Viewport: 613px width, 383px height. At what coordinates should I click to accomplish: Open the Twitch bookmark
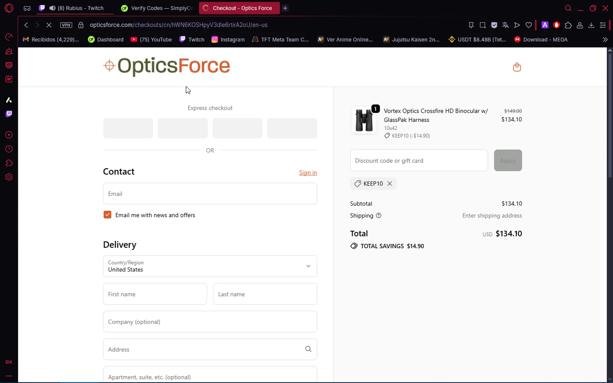point(192,40)
